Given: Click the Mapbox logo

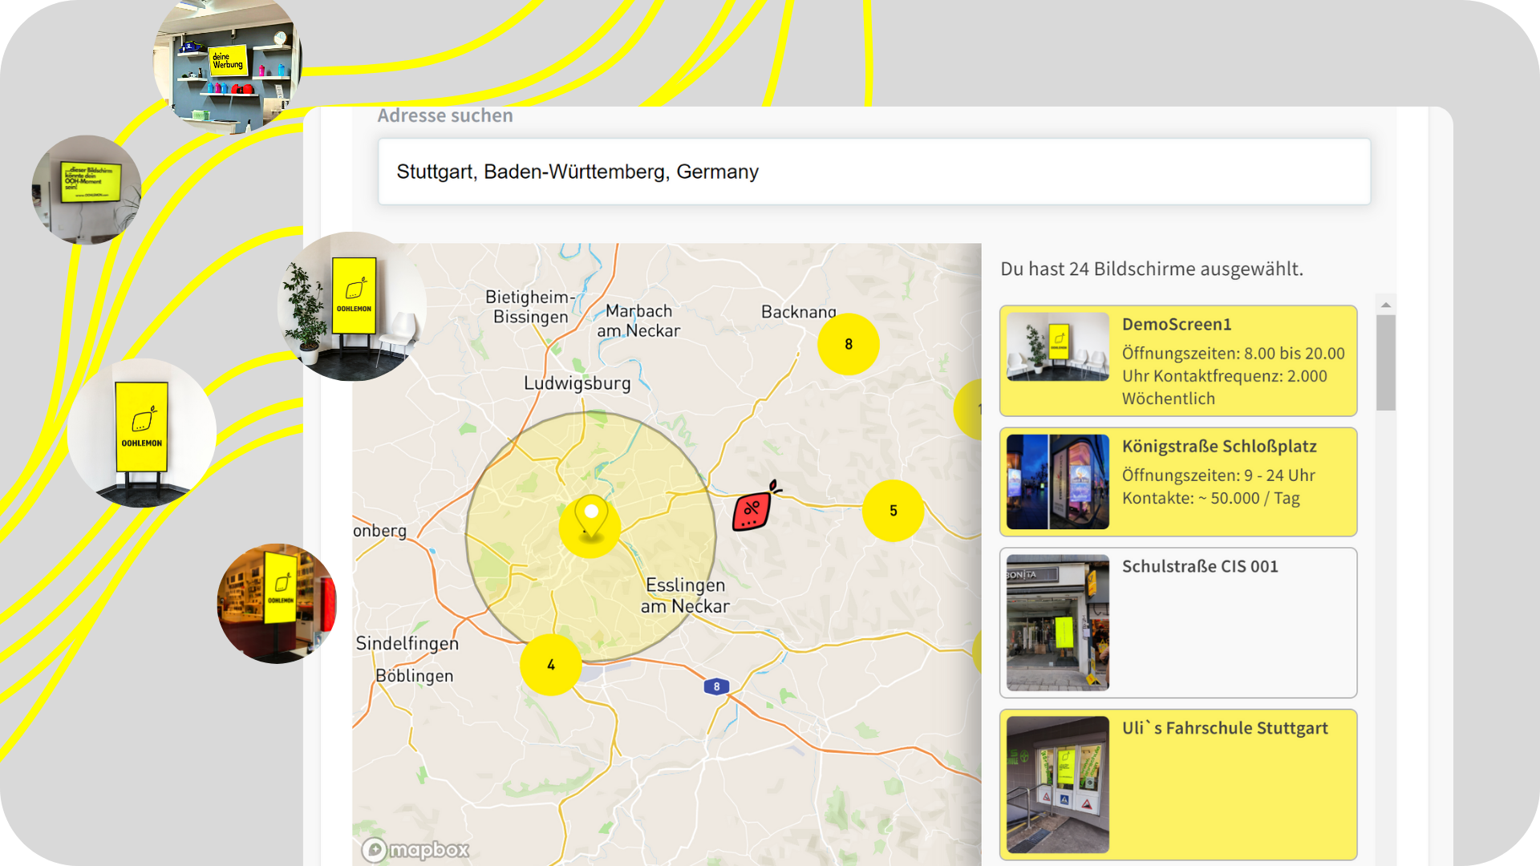Looking at the screenshot, I should tap(415, 849).
